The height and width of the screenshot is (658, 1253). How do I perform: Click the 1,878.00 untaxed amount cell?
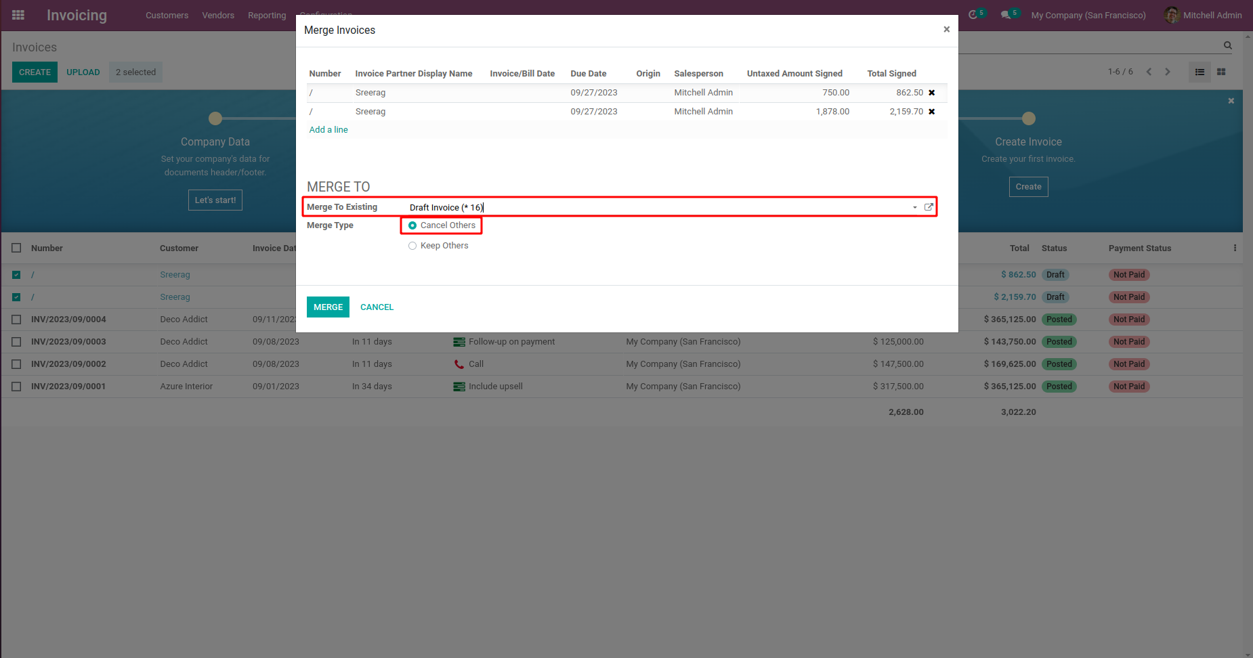832,112
